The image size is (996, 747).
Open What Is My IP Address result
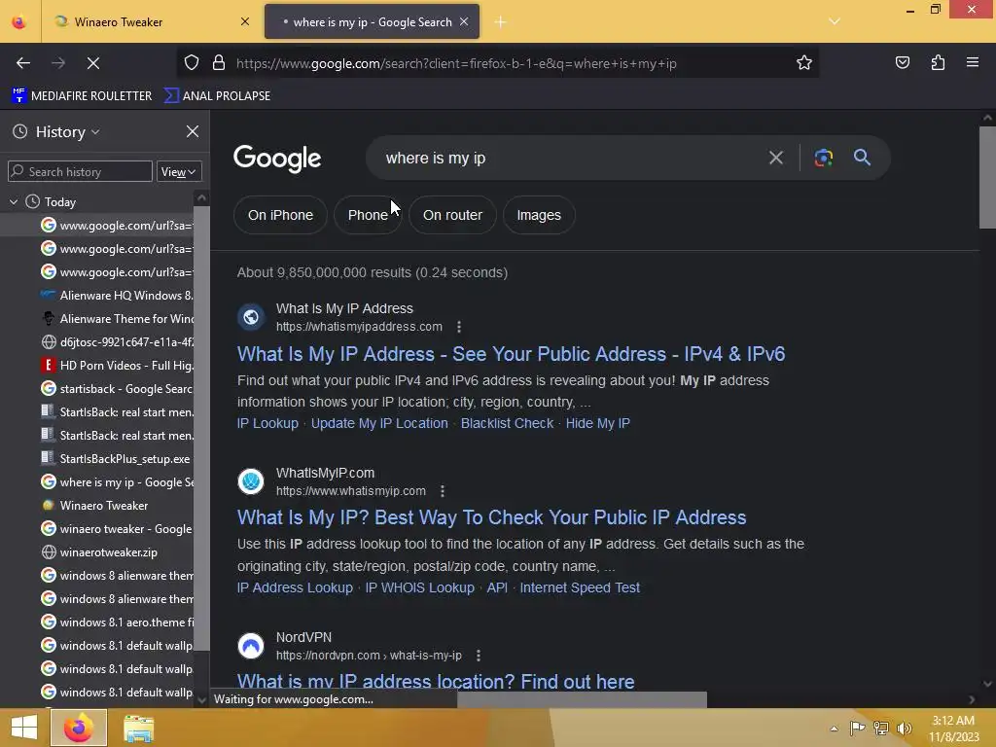[x=511, y=354]
